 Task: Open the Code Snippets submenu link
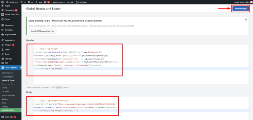pyautogui.click(x=7, y=73)
